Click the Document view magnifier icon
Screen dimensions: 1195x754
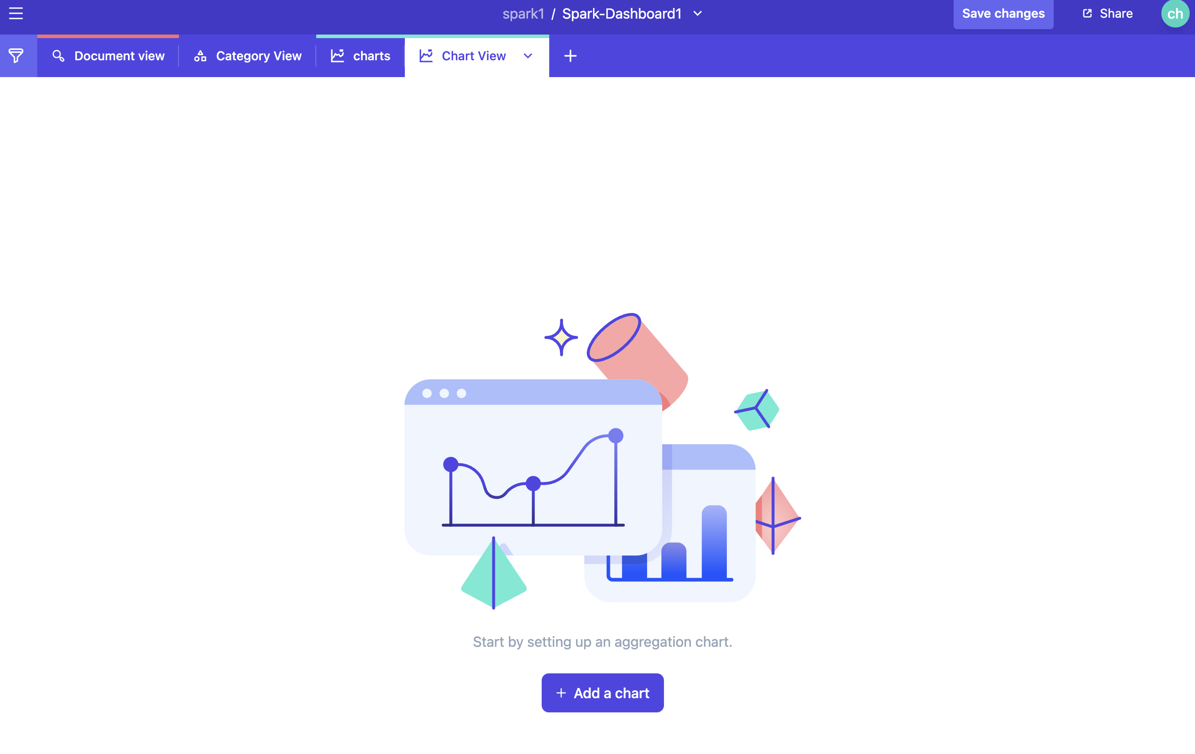[x=58, y=55]
